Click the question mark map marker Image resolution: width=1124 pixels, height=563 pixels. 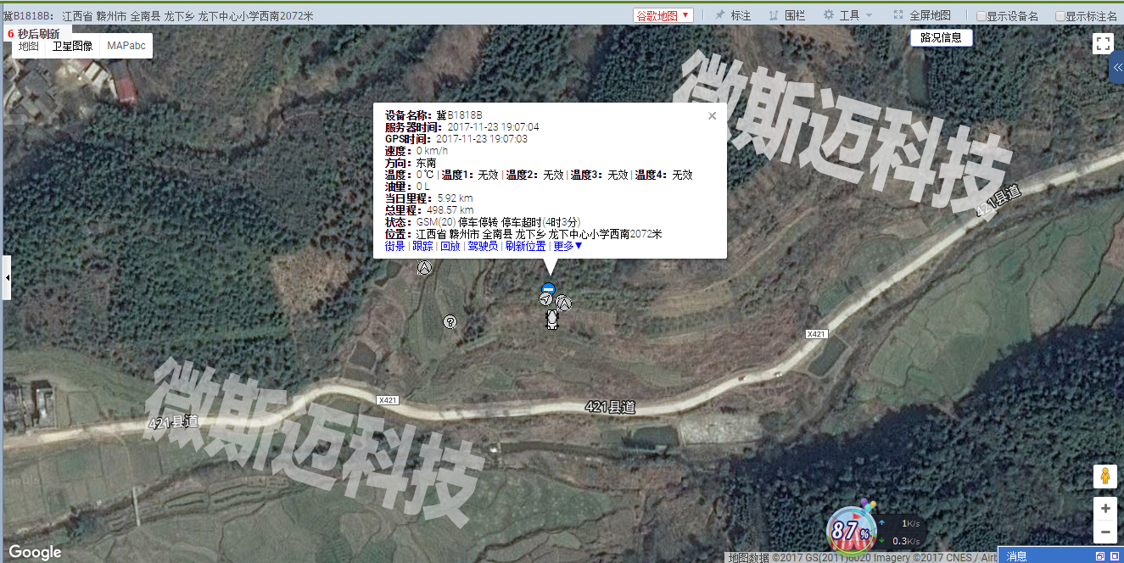coord(450,321)
